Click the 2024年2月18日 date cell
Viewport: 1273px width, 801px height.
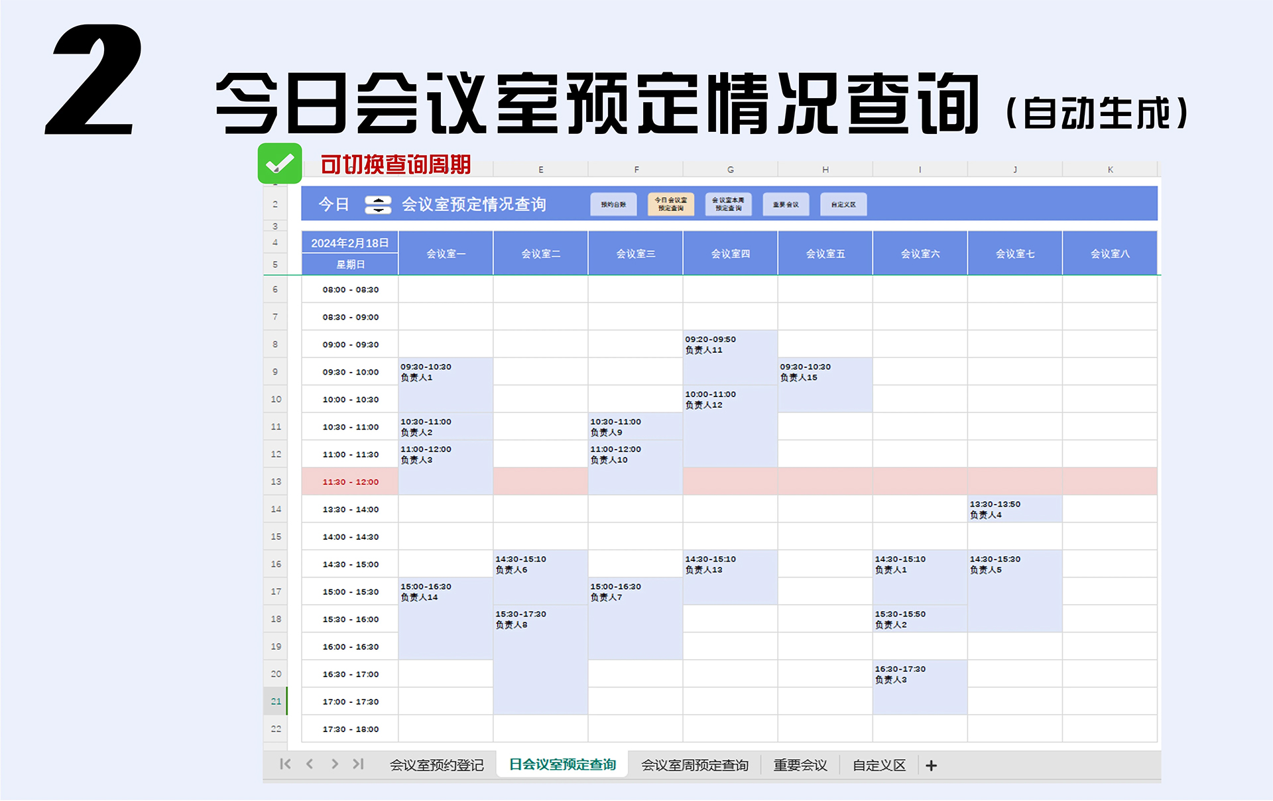[350, 243]
